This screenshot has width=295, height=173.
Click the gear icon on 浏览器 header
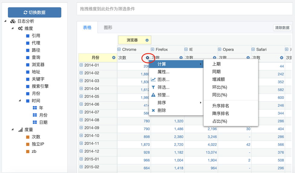click(x=147, y=40)
